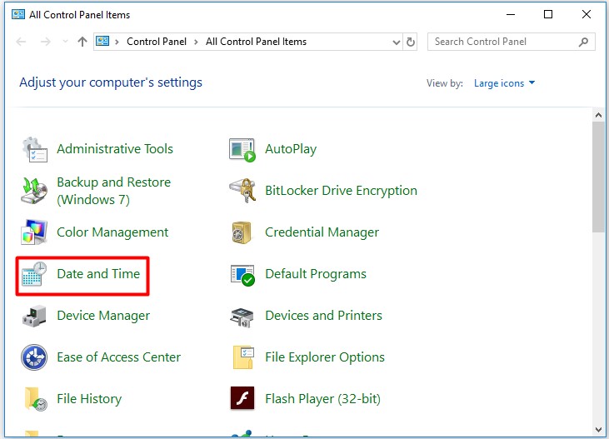Click the Flash Player red icon
The height and width of the screenshot is (439, 609).
[x=242, y=398]
